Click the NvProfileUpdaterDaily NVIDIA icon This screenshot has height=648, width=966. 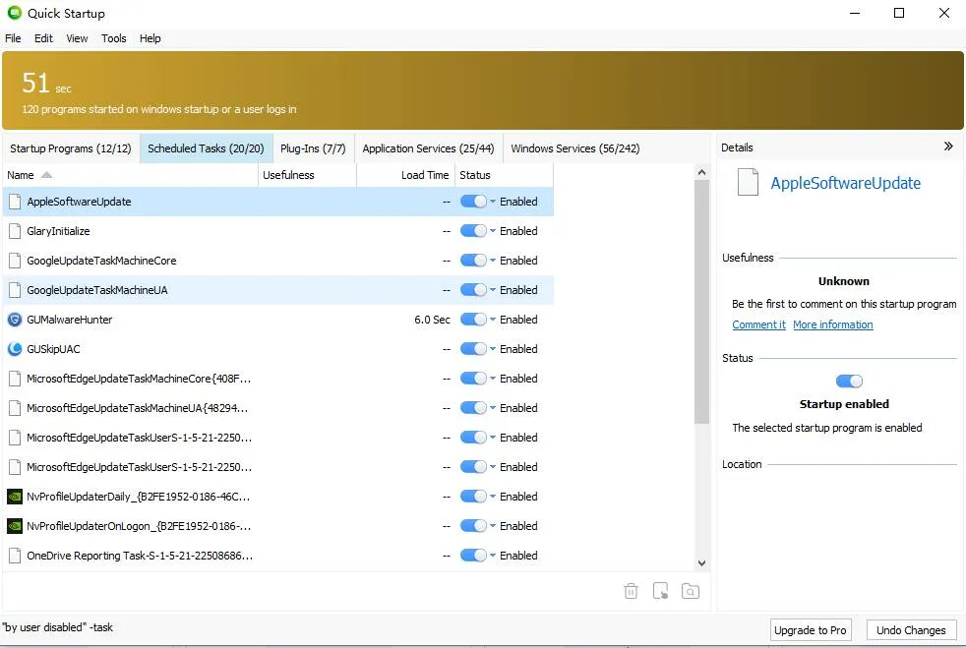point(15,497)
